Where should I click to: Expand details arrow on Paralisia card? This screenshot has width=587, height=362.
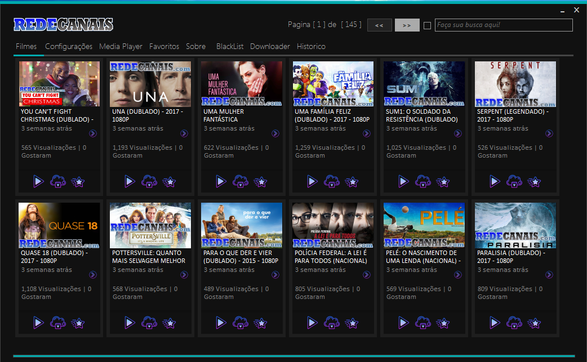coord(549,275)
